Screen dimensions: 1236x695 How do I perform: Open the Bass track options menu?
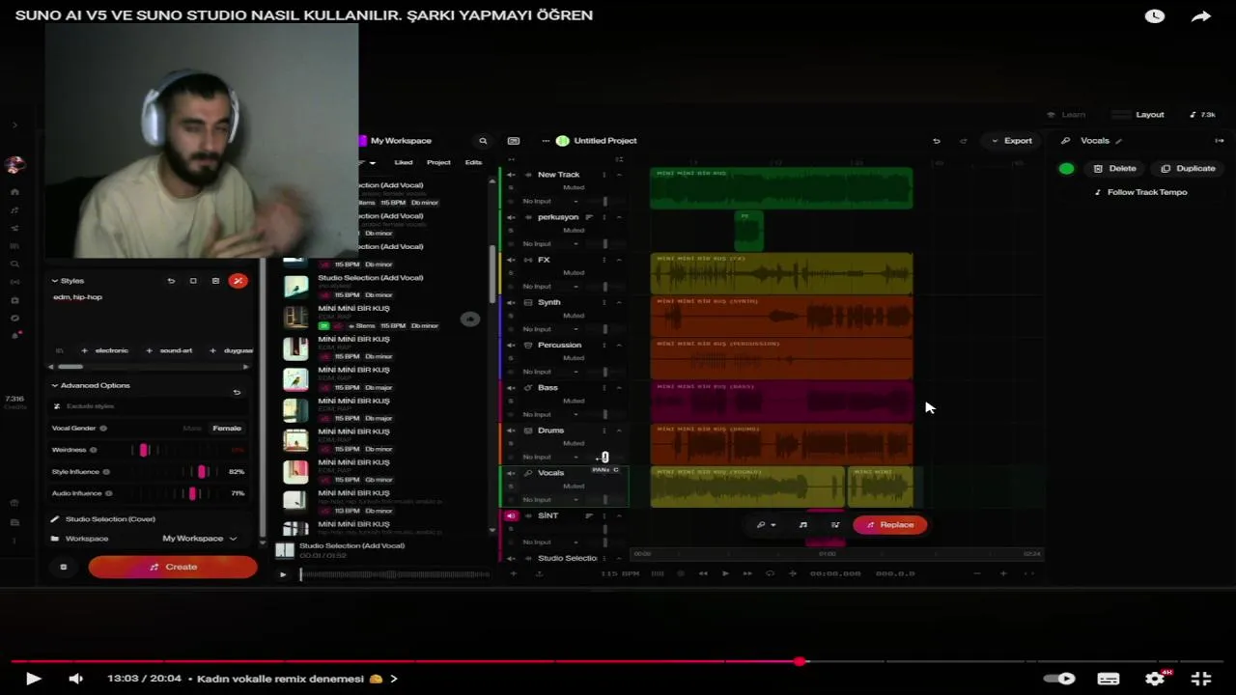(604, 387)
